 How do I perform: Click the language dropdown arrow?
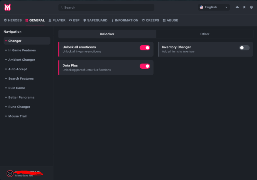click(226, 7)
